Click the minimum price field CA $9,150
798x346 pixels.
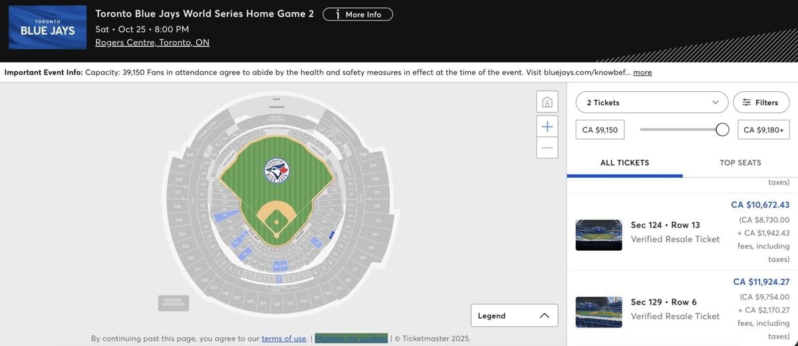coord(600,130)
